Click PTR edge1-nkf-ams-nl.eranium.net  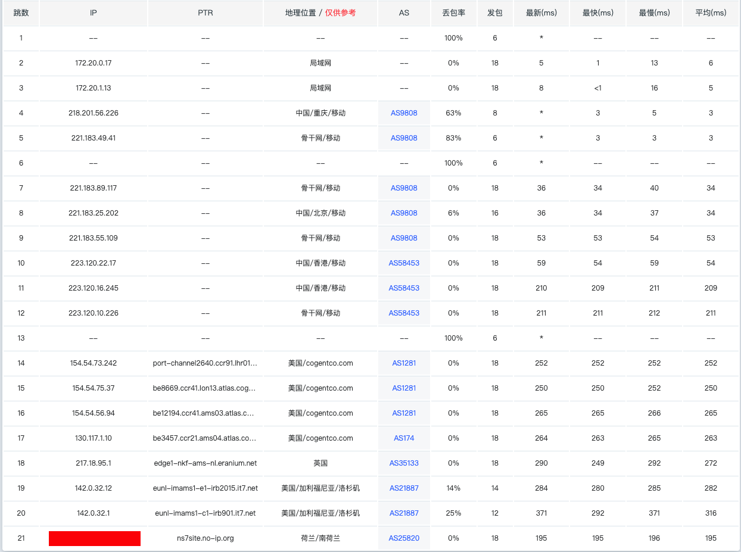click(x=206, y=463)
